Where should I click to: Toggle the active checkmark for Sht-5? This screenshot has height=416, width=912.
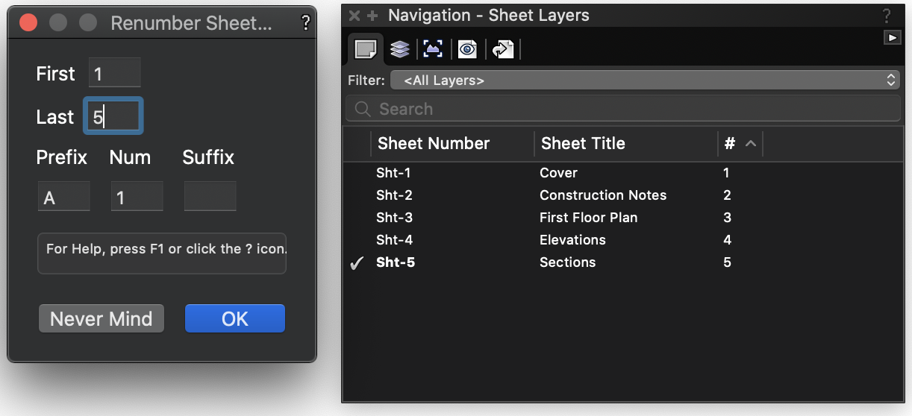click(x=357, y=263)
